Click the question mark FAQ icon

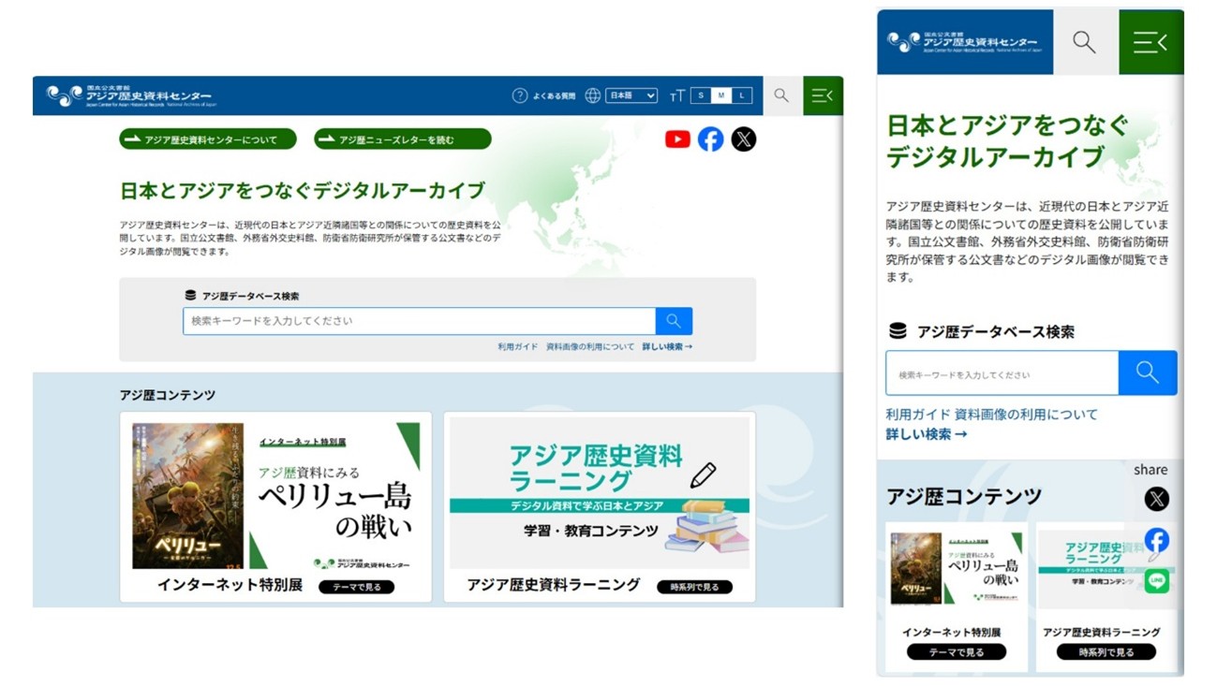click(520, 95)
